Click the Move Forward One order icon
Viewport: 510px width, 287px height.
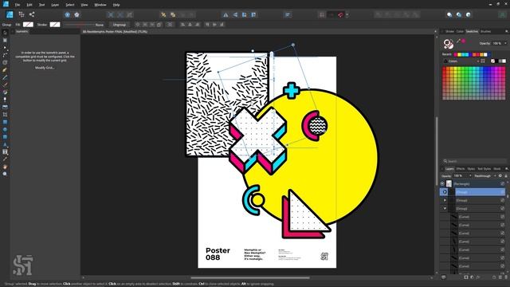coord(173,14)
